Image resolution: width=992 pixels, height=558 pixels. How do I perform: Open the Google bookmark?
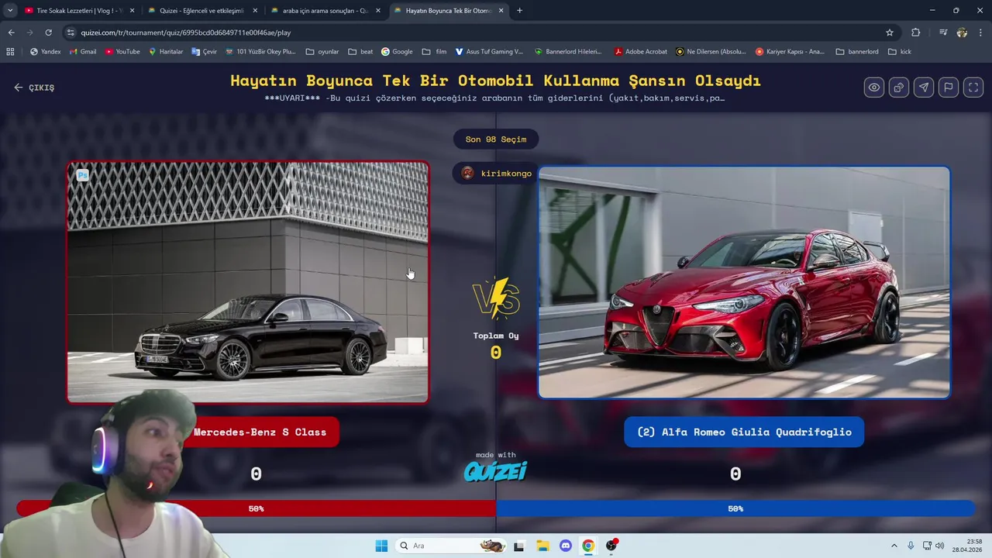tap(397, 51)
